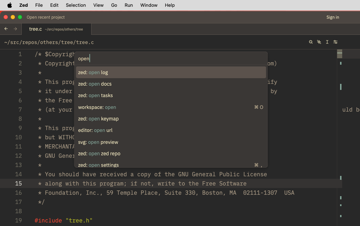The image size is (360, 226).
Task: Go back with the left arrow
Action: click(x=6, y=29)
